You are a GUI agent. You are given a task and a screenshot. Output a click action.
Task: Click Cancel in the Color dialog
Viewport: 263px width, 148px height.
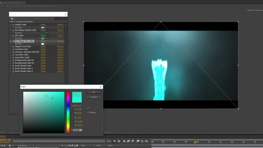(94, 97)
